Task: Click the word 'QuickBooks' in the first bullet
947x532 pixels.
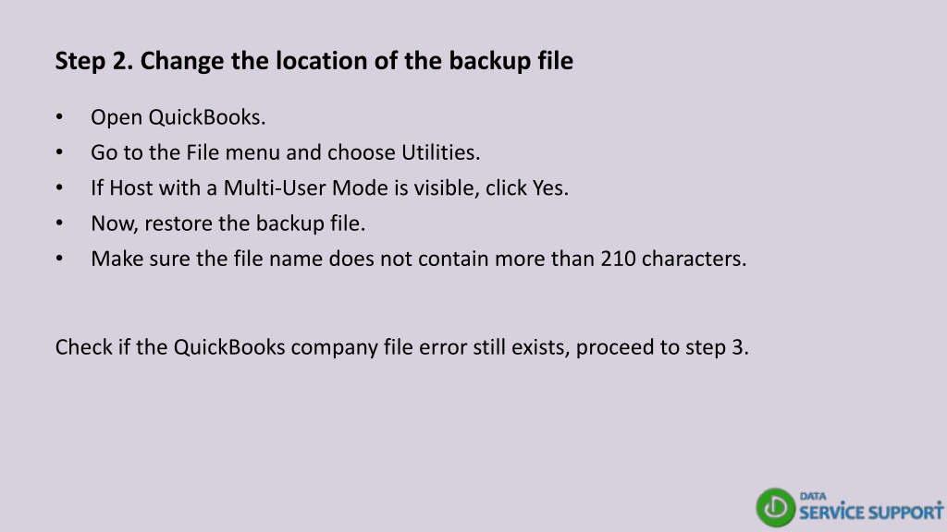Action: click(x=204, y=117)
